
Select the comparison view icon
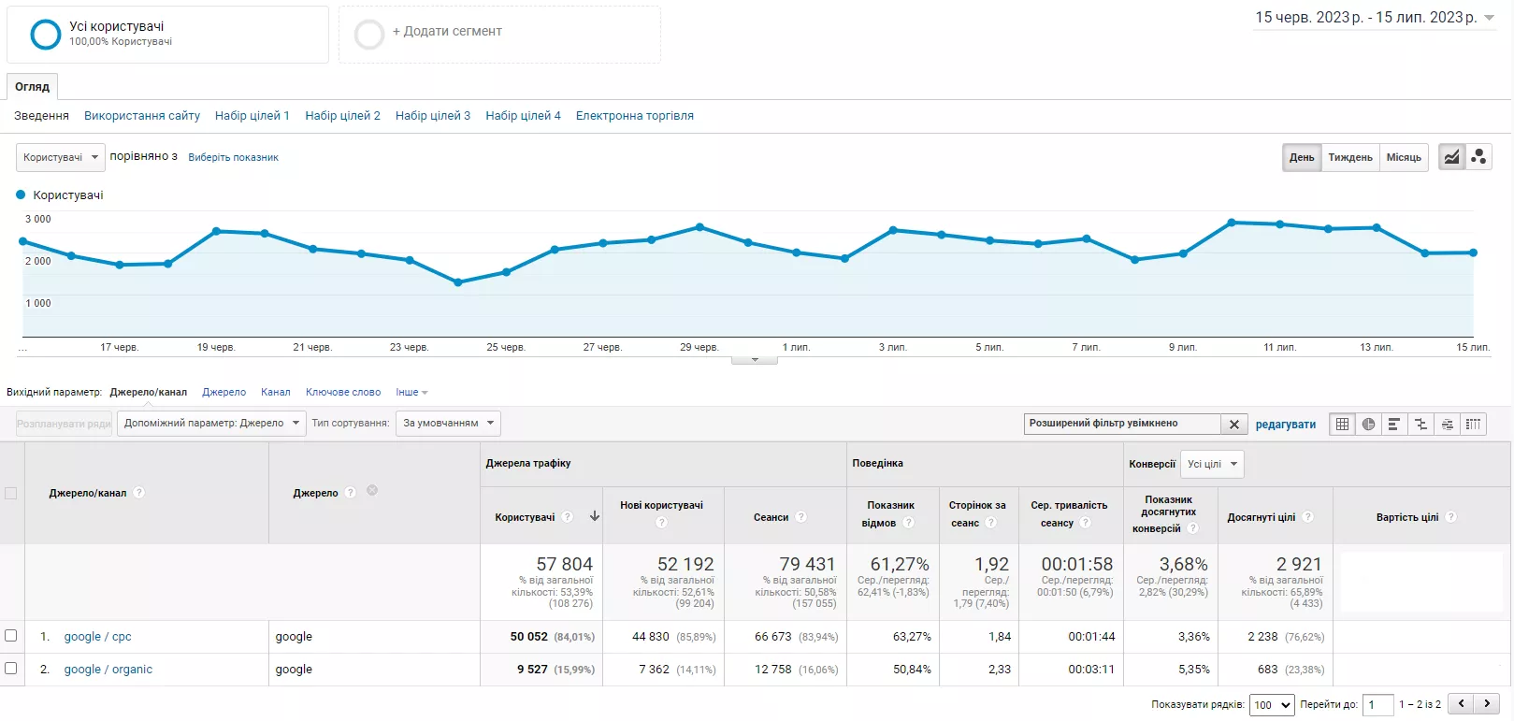click(1420, 425)
